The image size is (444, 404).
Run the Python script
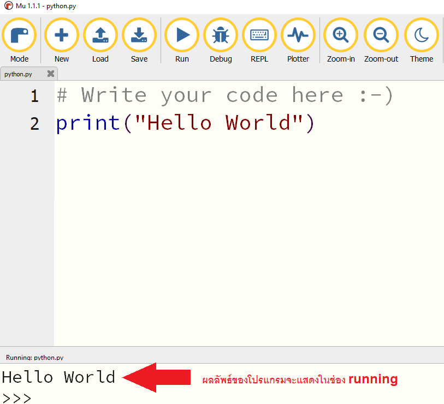pos(182,40)
